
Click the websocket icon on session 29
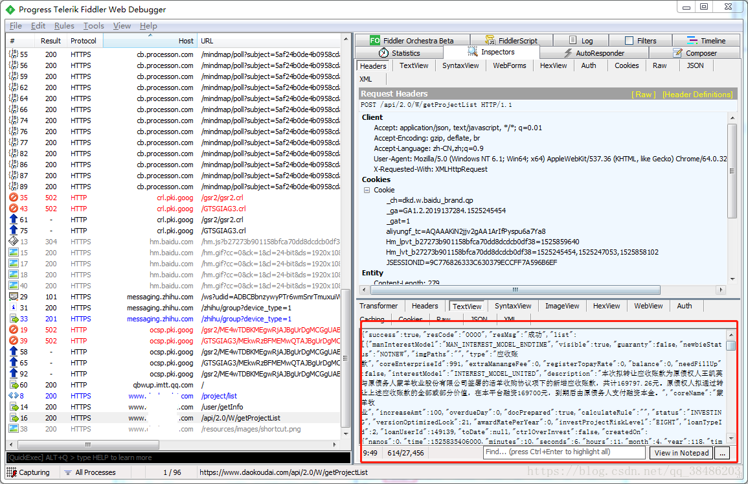click(x=14, y=296)
